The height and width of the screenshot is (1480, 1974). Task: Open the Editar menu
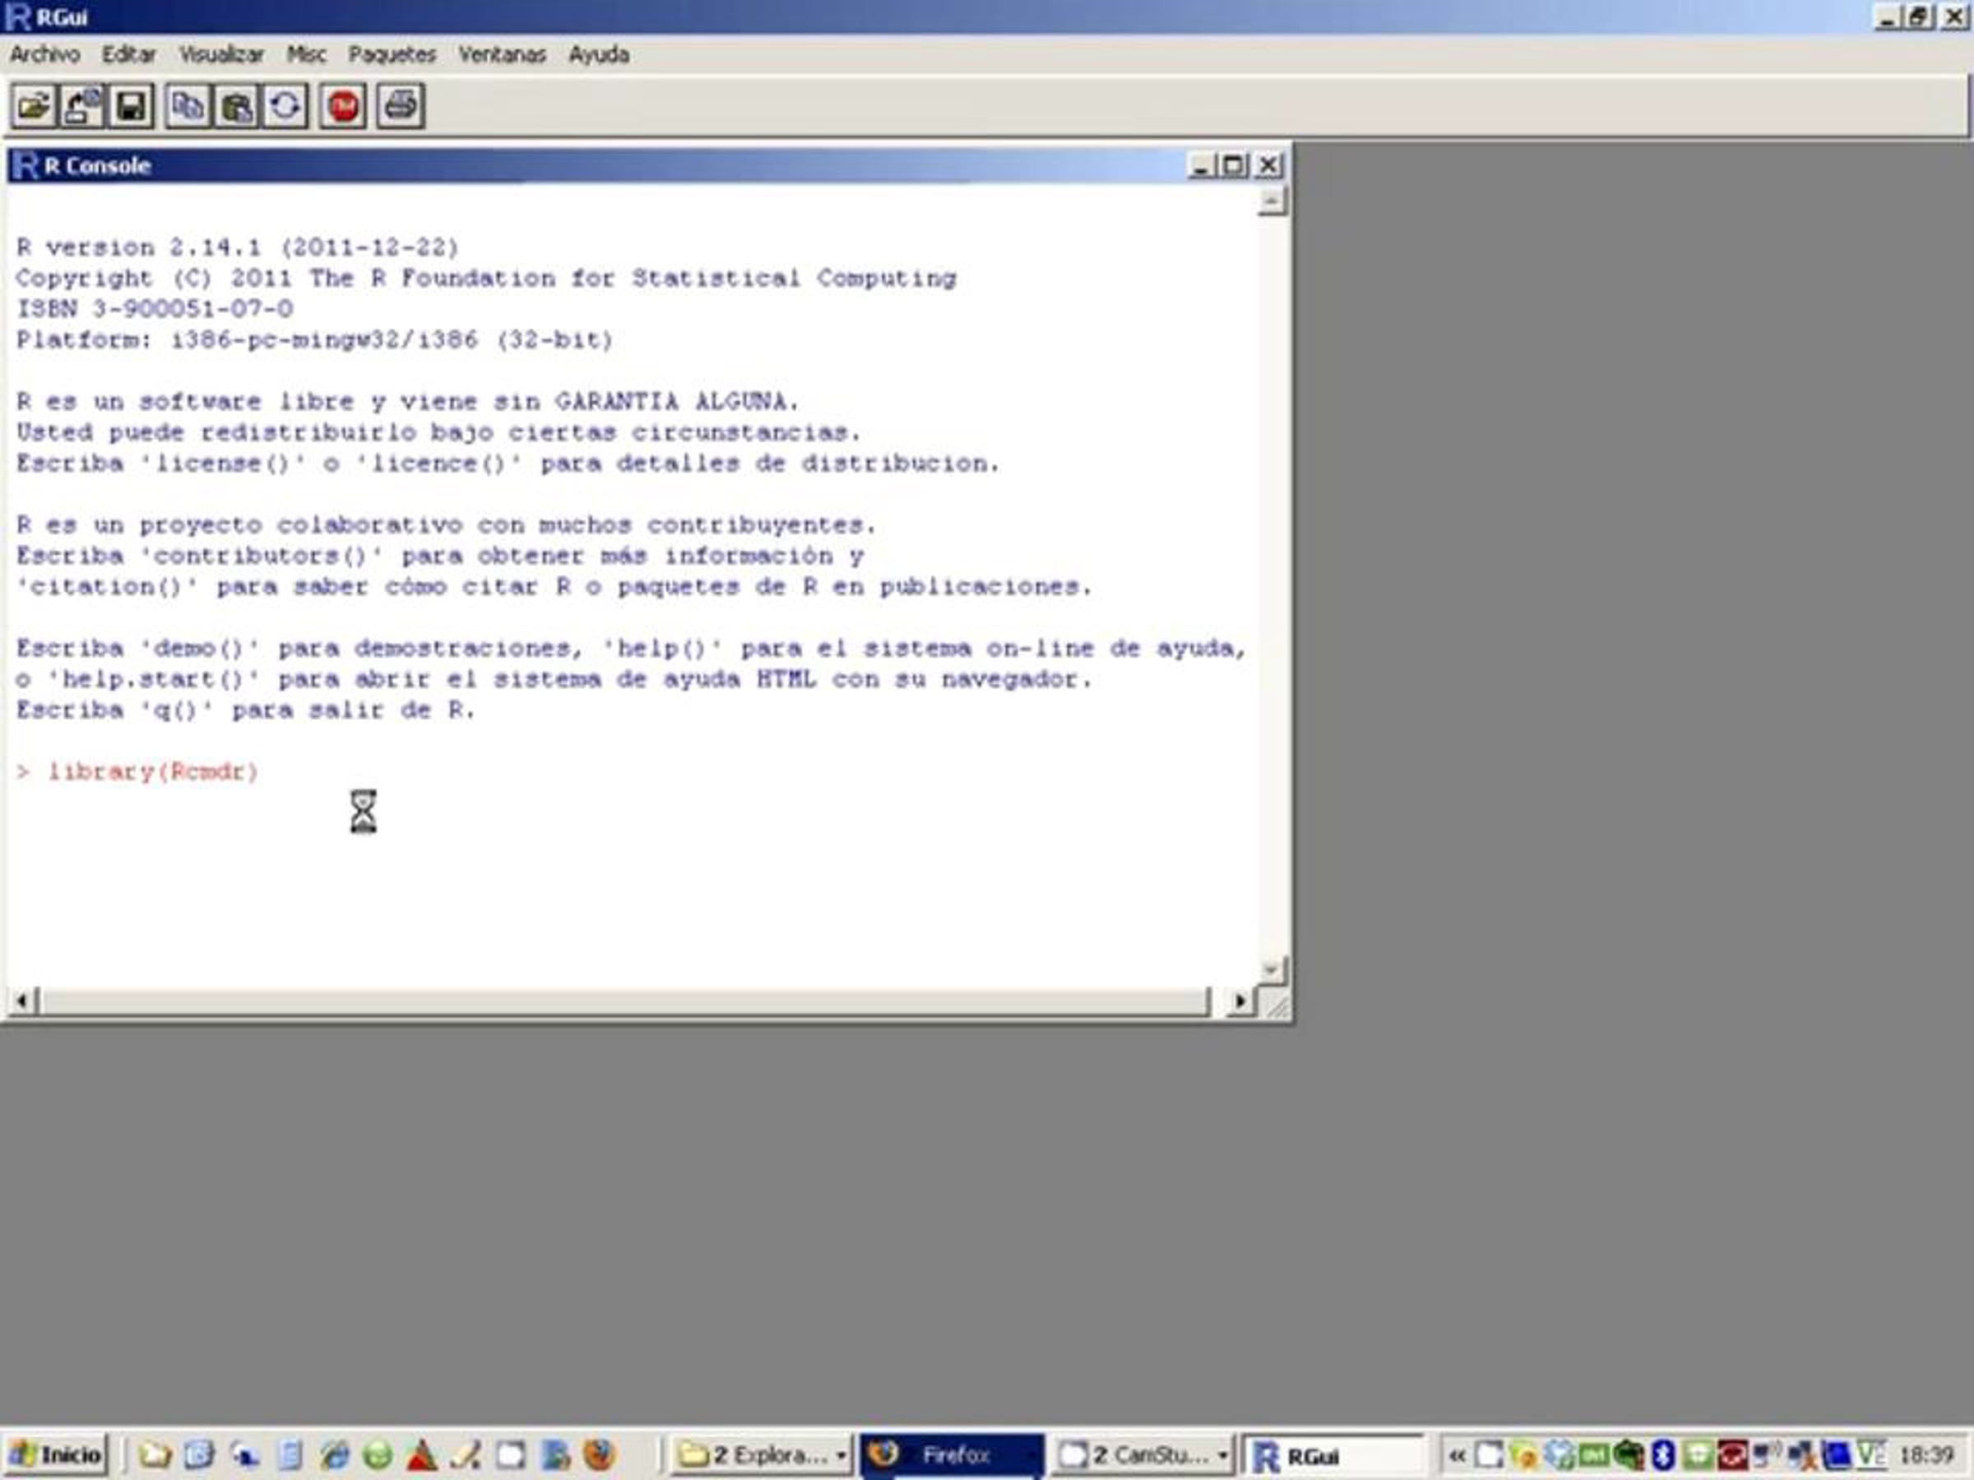point(129,54)
